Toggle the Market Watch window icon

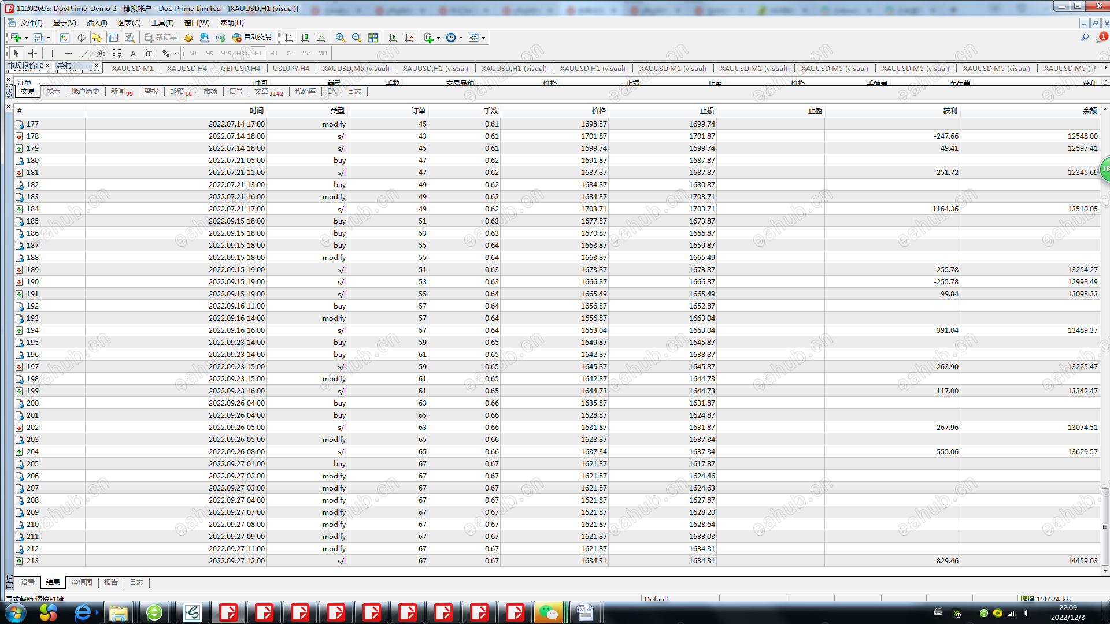(65, 38)
